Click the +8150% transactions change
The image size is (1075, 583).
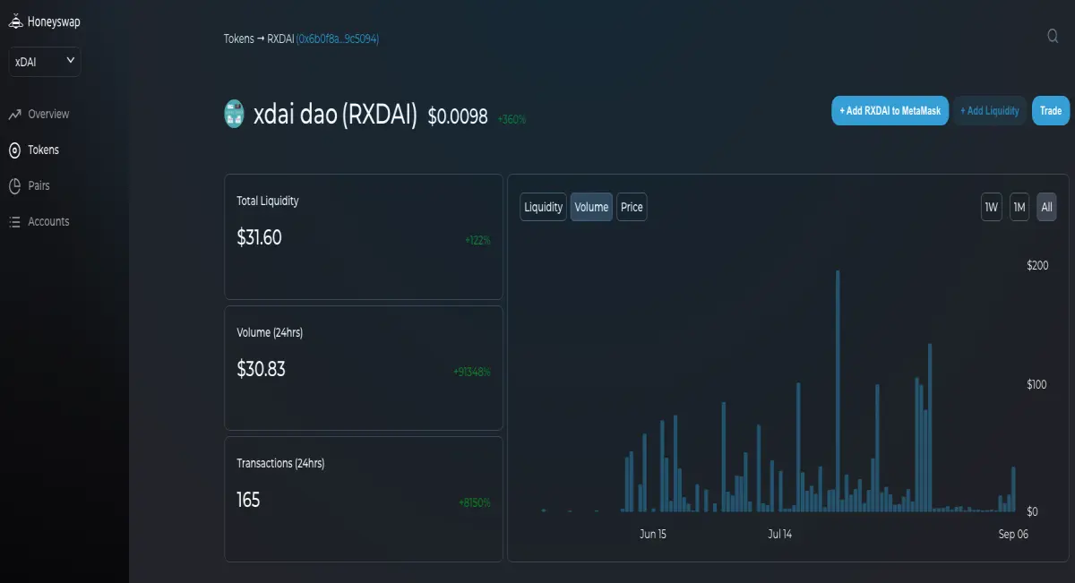(475, 502)
